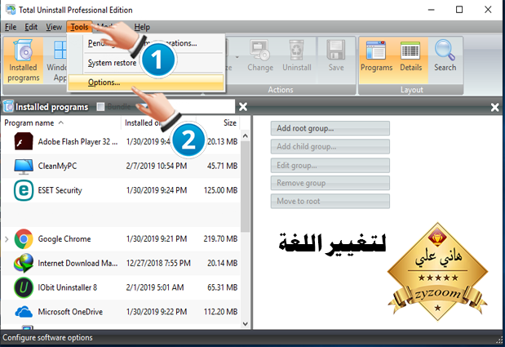Open the View menu
This screenshot has height=347, width=505.
[54, 27]
